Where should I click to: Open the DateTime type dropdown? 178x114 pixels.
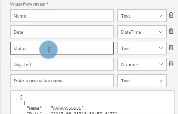[x=142, y=32]
